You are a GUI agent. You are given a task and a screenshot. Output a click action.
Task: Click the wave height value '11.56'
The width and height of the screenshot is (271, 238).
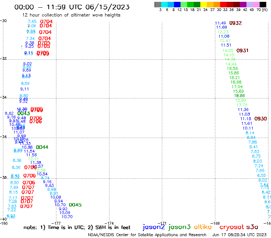[x=31, y=155]
